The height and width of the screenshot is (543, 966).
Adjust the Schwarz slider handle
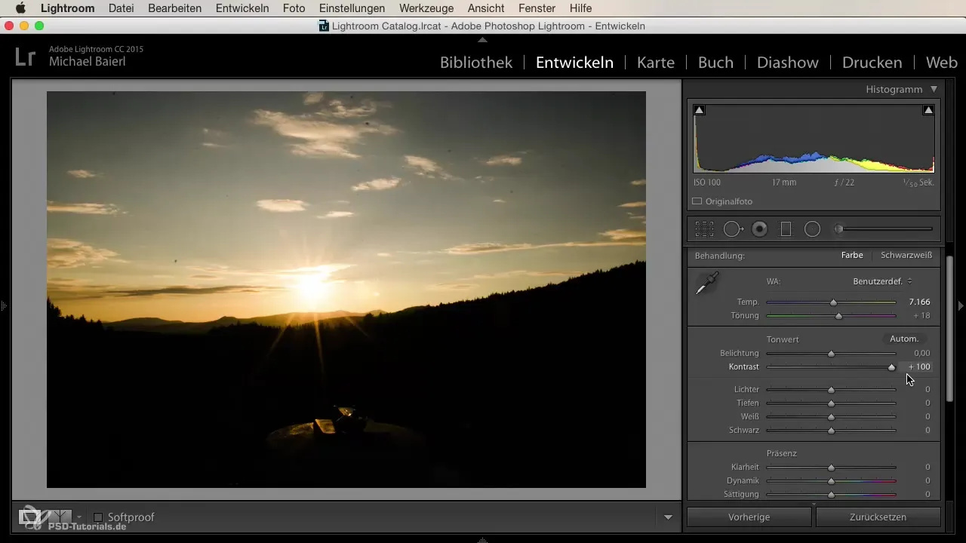[831, 431]
